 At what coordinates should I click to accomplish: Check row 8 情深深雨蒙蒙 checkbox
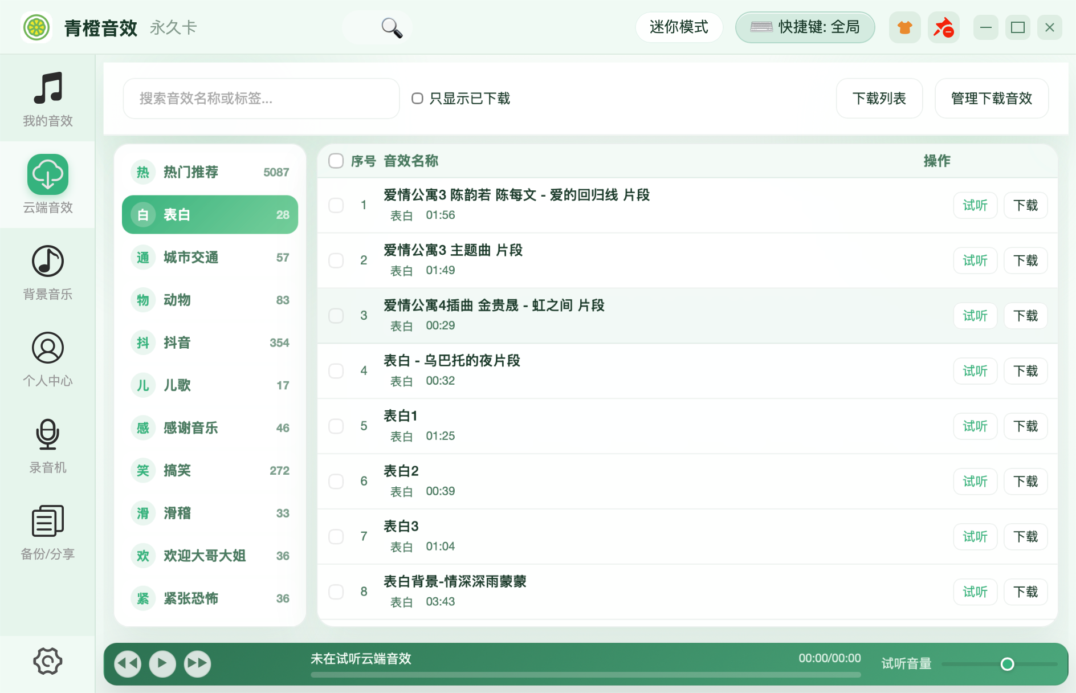point(336,592)
